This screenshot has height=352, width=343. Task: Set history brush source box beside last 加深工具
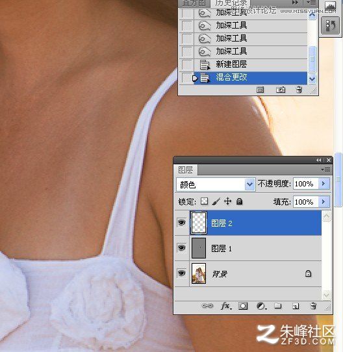pos(186,52)
